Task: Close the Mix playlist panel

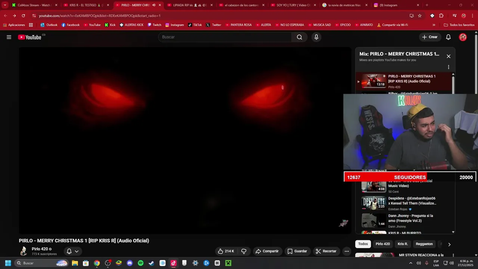Action: point(448,56)
